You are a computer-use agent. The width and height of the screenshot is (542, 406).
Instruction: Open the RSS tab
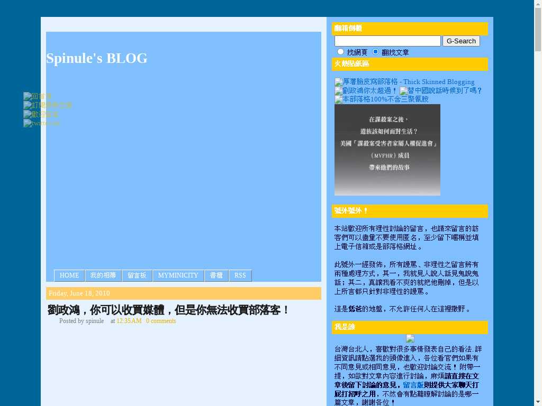coord(240,275)
